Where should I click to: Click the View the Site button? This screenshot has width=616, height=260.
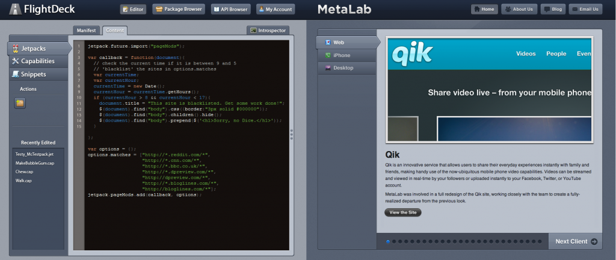click(x=402, y=212)
